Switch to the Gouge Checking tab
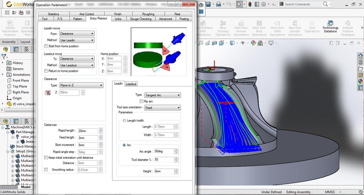 click(x=141, y=19)
